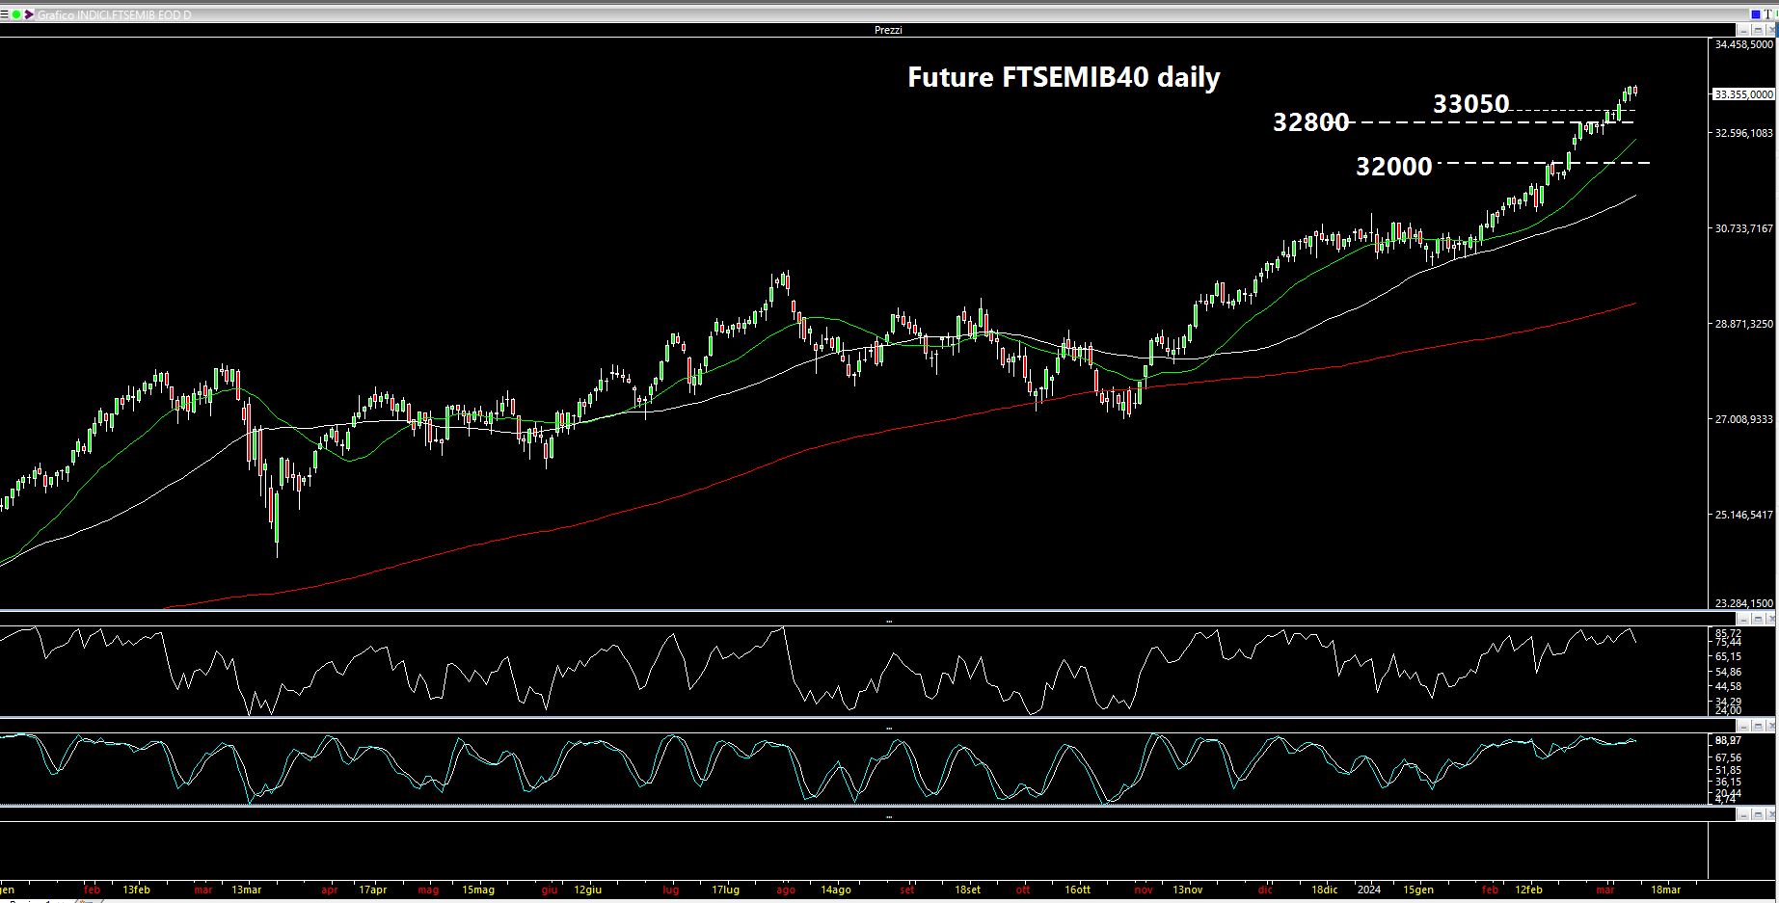Image resolution: width=1779 pixels, height=903 pixels.
Task: Click the 18set date axis label
Action: coord(967,890)
